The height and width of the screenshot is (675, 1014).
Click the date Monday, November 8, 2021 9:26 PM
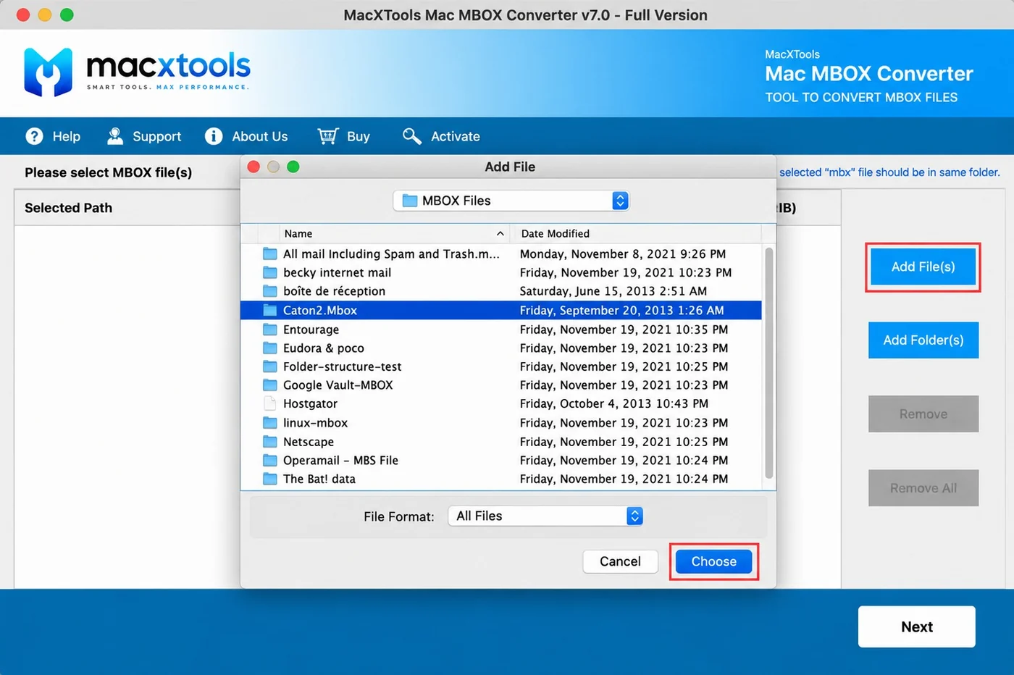click(x=623, y=253)
